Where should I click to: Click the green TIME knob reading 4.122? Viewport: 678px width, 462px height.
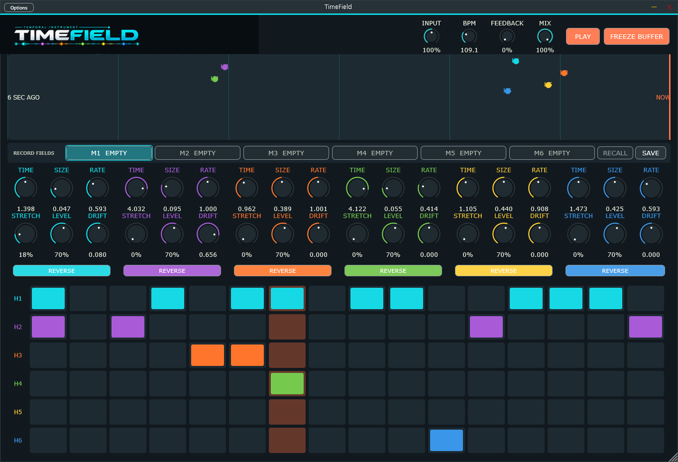click(357, 188)
